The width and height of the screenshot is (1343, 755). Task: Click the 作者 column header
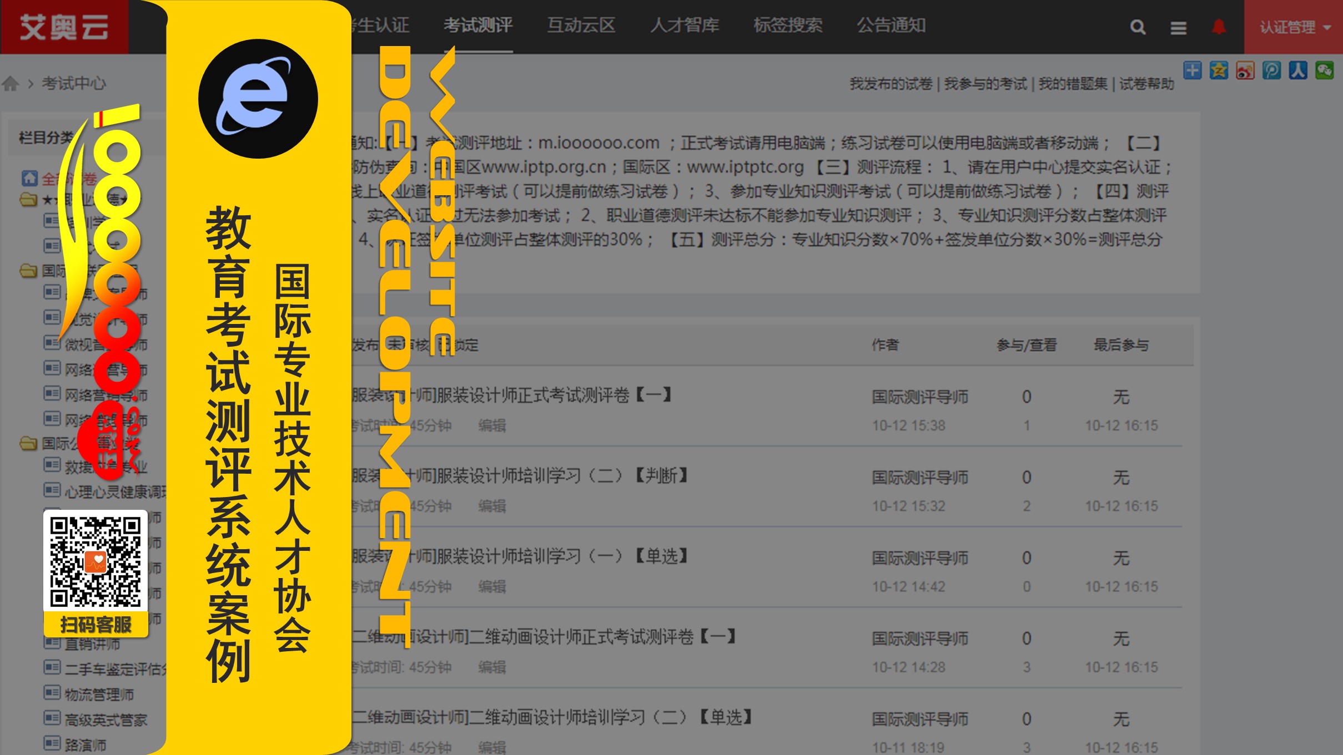pyautogui.click(x=885, y=345)
